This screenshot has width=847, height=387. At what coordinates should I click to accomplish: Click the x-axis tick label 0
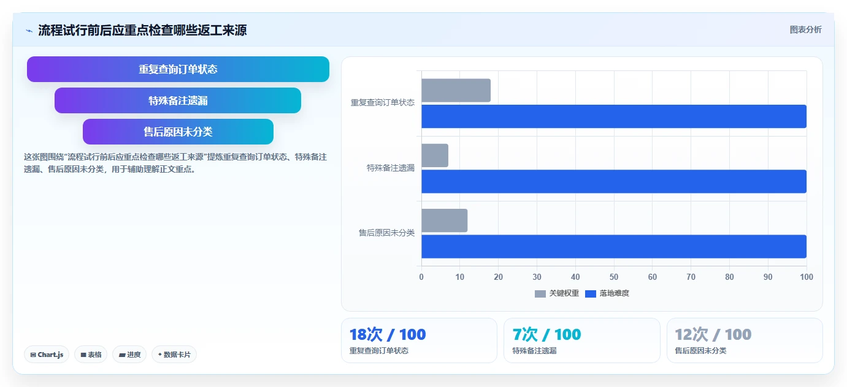(x=421, y=277)
